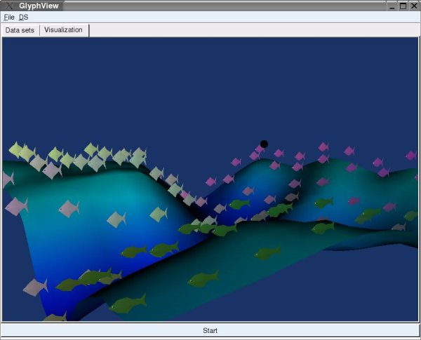Switch to the Data sets tab
The width and height of the screenshot is (421, 340).
pyautogui.click(x=20, y=30)
